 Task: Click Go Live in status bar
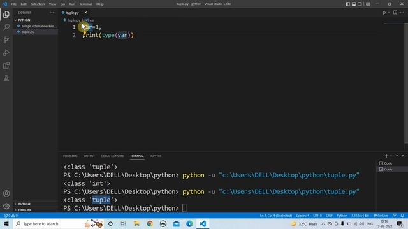click(x=381, y=216)
